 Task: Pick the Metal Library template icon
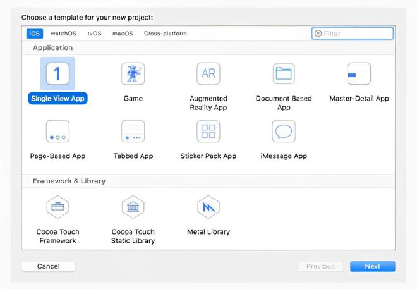click(x=208, y=207)
